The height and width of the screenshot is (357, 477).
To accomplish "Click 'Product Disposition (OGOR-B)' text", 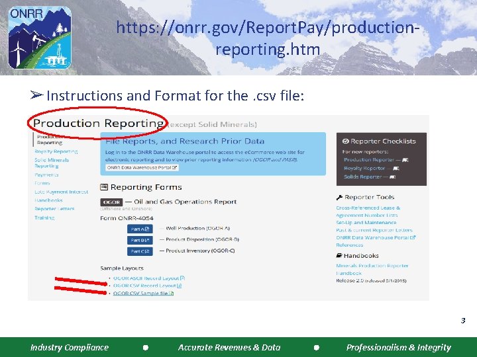I will [203, 239].
